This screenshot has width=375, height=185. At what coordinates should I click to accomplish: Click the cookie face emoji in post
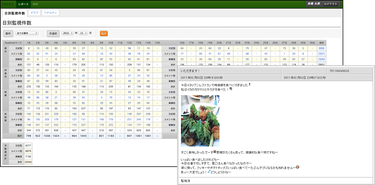298,167
